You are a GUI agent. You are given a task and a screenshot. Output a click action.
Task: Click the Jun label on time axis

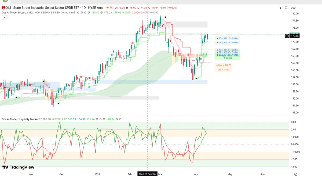(262, 174)
